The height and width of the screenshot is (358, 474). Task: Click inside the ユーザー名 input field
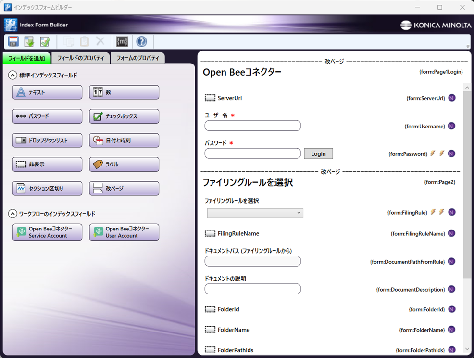click(x=252, y=126)
